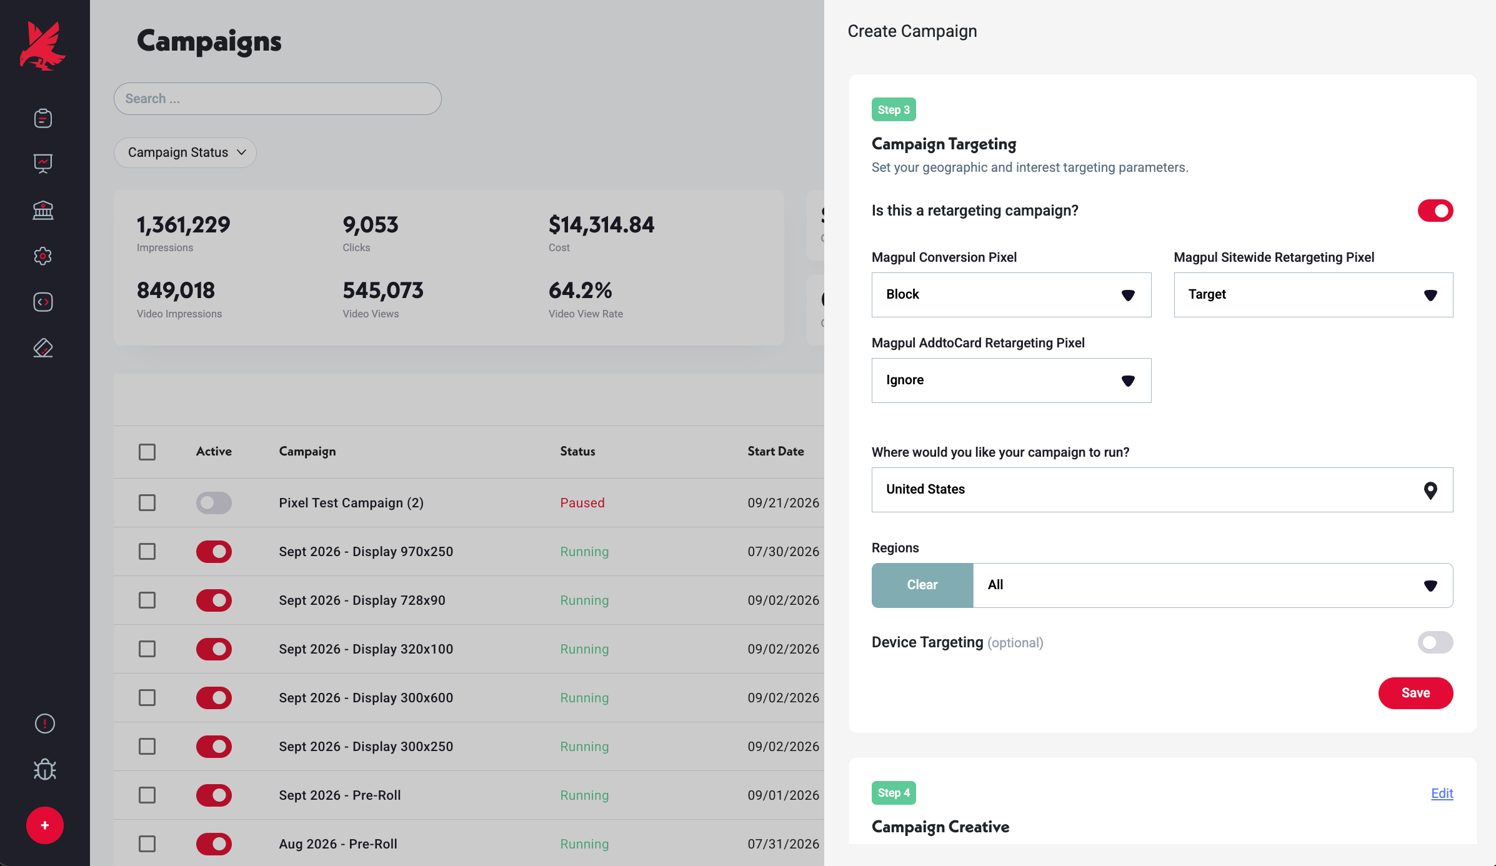Image resolution: width=1496 pixels, height=866 pixels.
Task: Select checkbox for Sept 2026 - Pre-Roll
Action: tap(147, 795)
